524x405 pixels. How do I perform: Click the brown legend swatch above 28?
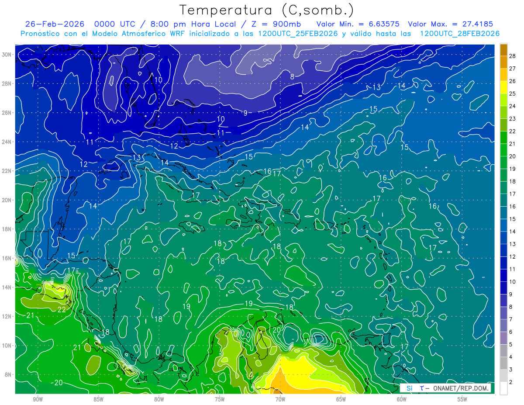click(x=503, y=50)
